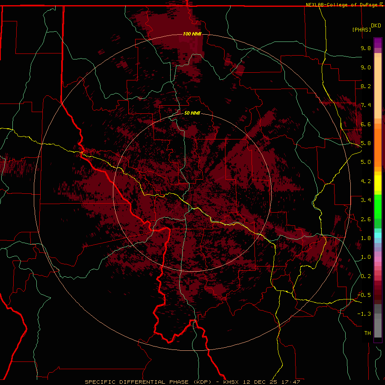385x385 pixels.
Task: Click the 50 NMI range ring label
Action: point(192,113)
